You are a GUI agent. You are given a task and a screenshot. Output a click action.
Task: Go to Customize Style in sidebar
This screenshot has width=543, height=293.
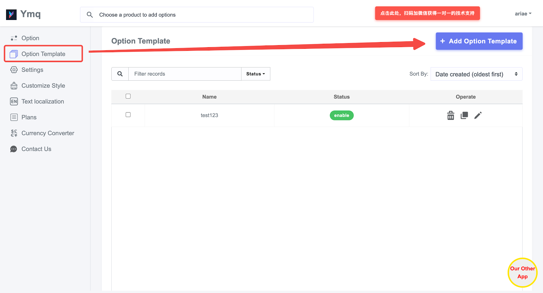pos(43,86)
